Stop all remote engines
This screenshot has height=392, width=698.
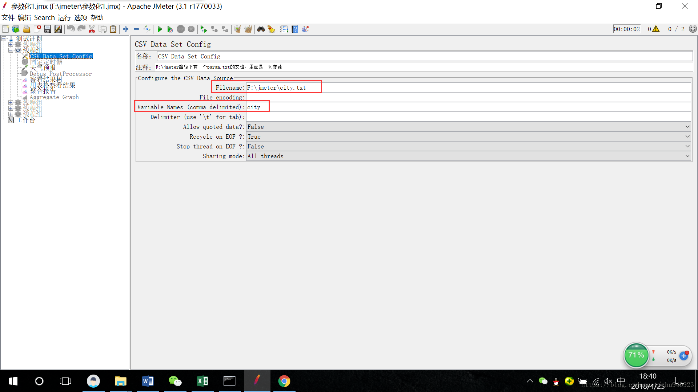click(x=214, y=29)
